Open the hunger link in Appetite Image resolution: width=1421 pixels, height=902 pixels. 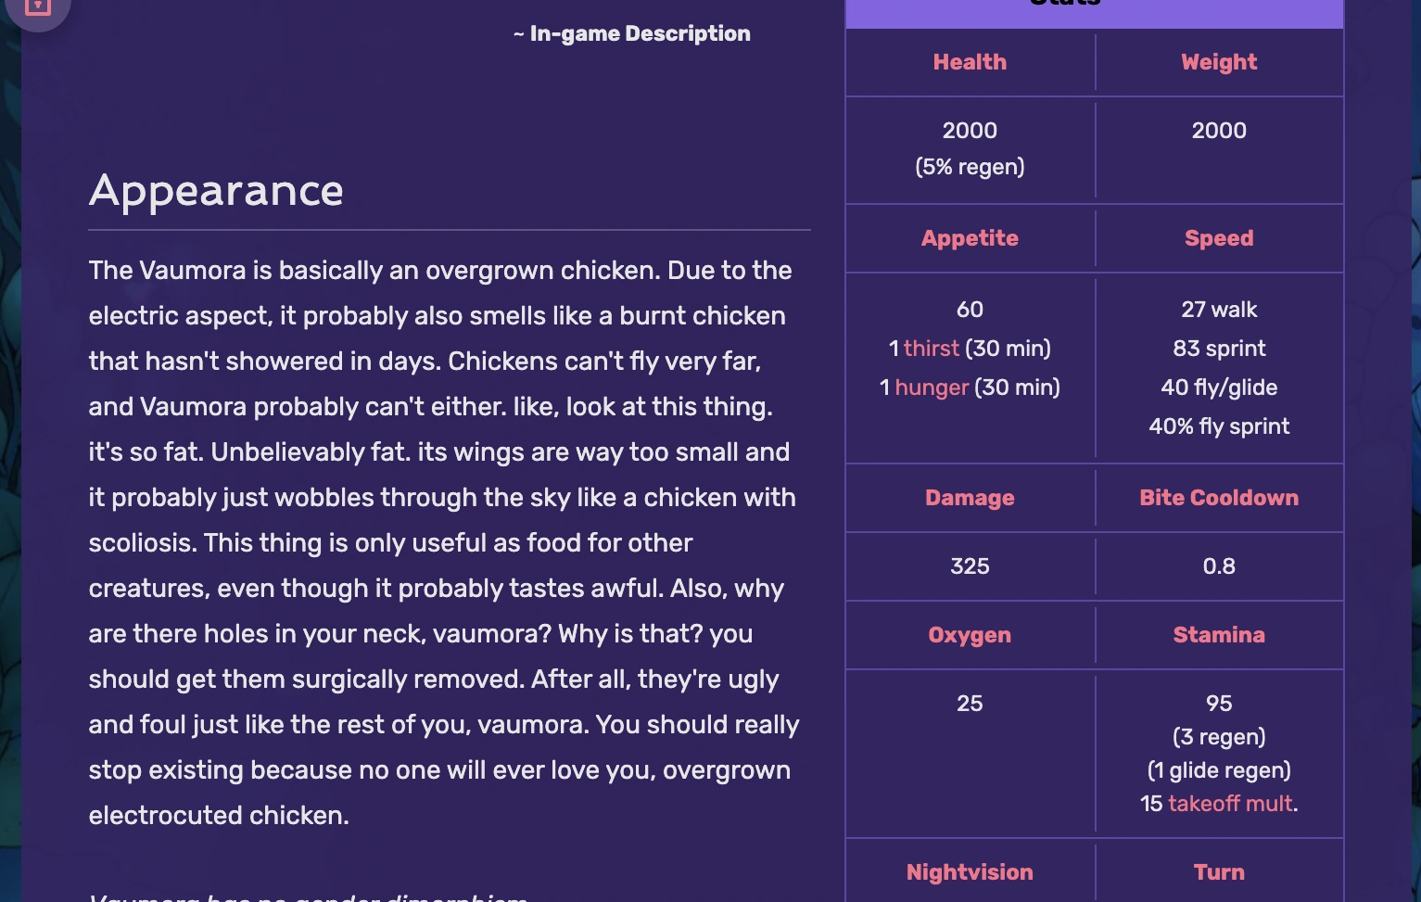[x=932, y=387]
